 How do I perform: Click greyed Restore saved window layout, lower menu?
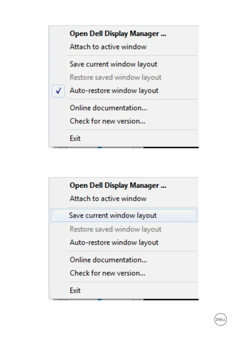click(x=115, y=229)
